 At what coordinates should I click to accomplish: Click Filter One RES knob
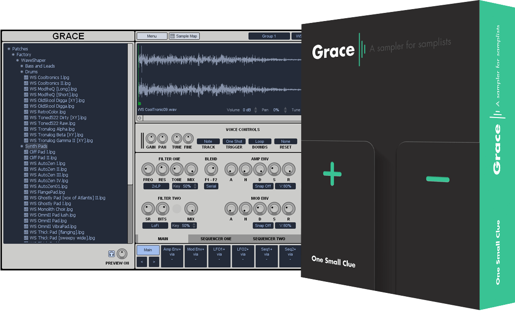[162, 170]
